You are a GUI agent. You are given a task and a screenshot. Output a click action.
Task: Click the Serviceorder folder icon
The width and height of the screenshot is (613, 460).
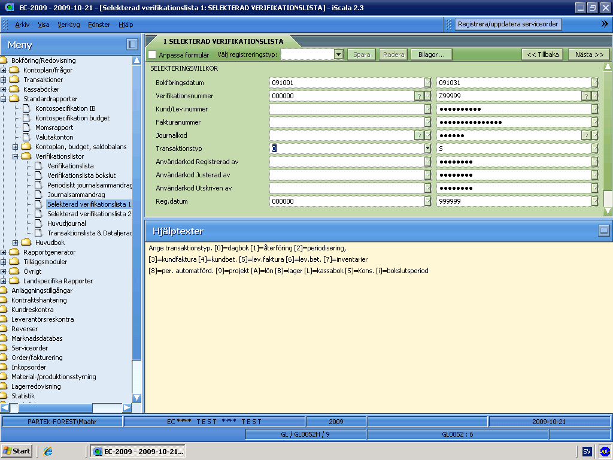(4, 348)
